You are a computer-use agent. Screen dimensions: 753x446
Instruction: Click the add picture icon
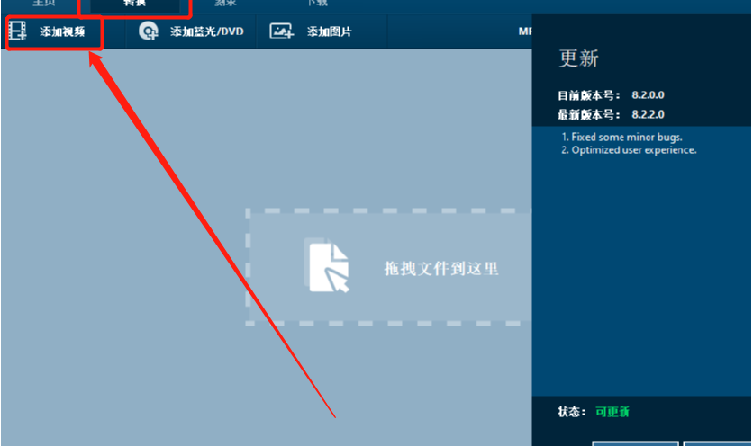tap(281, 31)
